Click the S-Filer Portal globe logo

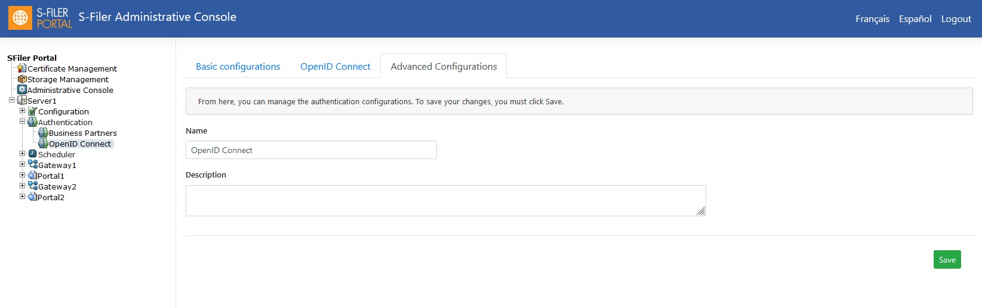pos(20,18)
